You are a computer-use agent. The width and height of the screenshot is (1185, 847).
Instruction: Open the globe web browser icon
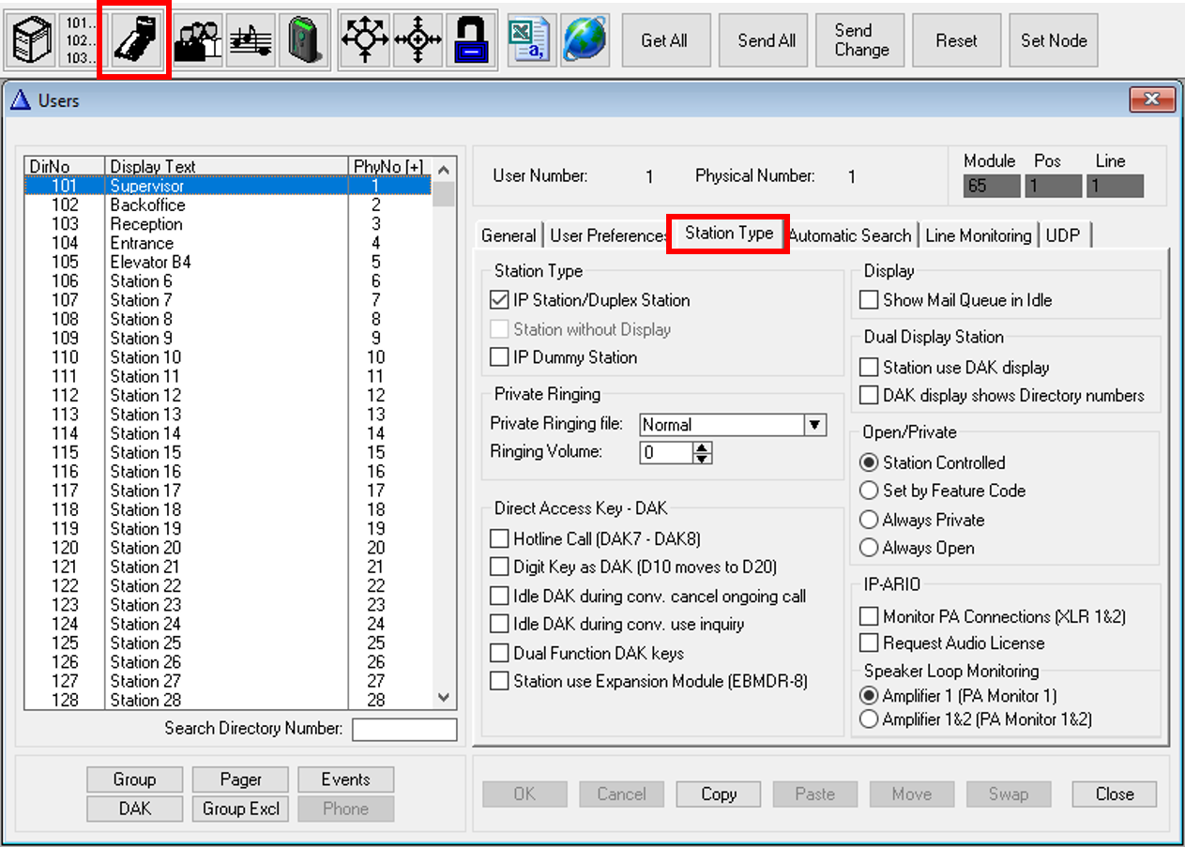[585, 40]
